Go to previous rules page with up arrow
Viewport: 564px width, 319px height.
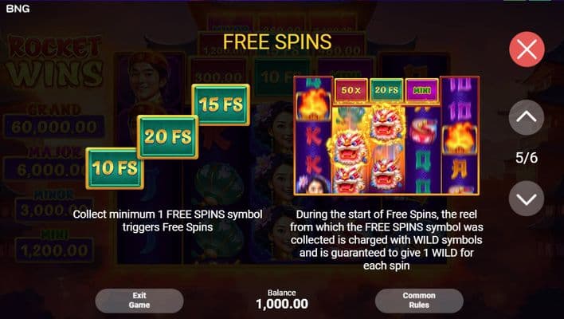click(x=527, y=117)
